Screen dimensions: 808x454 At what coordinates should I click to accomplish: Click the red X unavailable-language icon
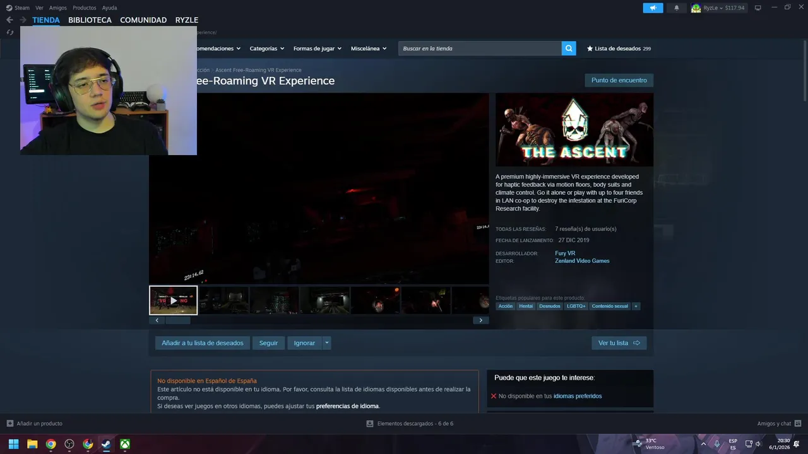(x=494, y=396)
